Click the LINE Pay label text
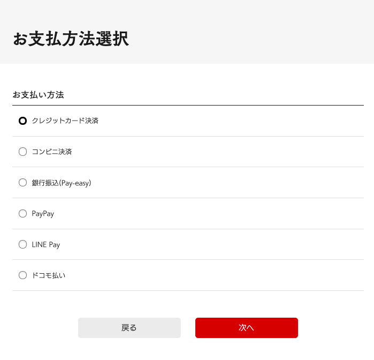 pos(46,245)
